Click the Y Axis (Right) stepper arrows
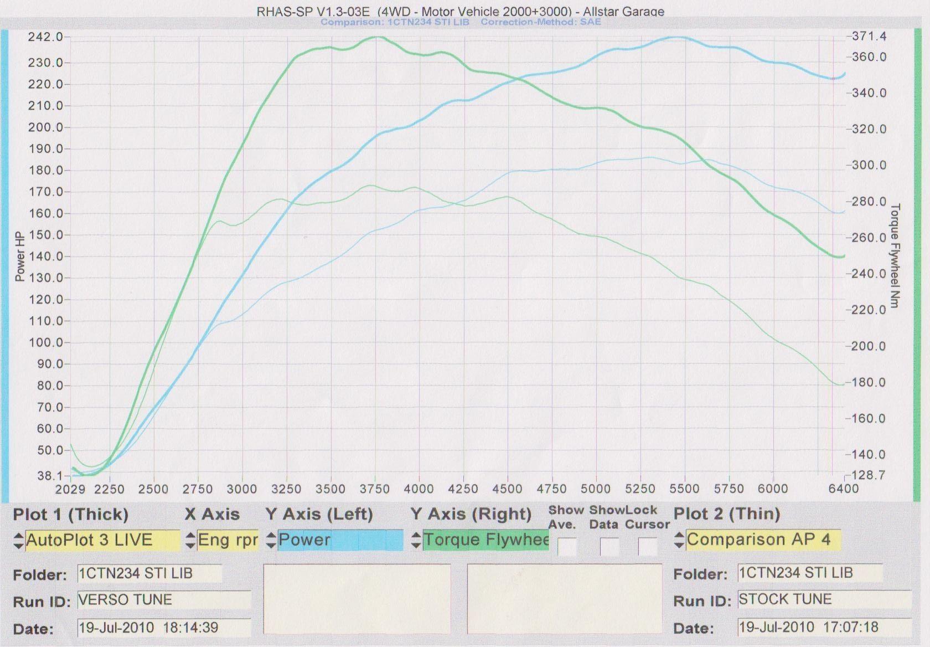 (x=416, y=541)
